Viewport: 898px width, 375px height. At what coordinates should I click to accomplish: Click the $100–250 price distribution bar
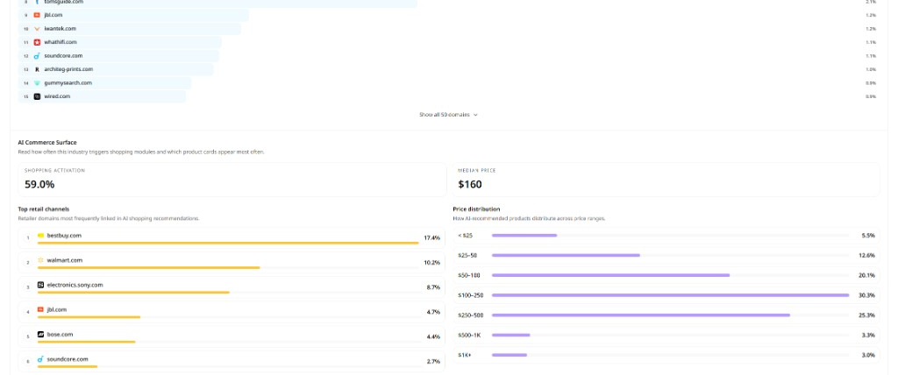coord(670,295)
